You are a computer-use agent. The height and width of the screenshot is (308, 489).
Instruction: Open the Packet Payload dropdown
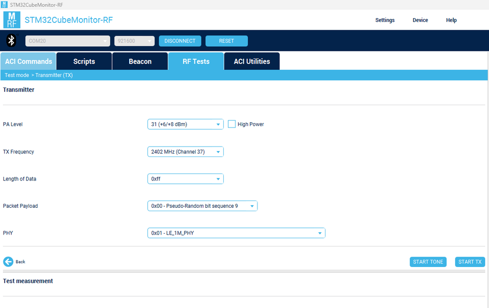[x=202, y=206]
